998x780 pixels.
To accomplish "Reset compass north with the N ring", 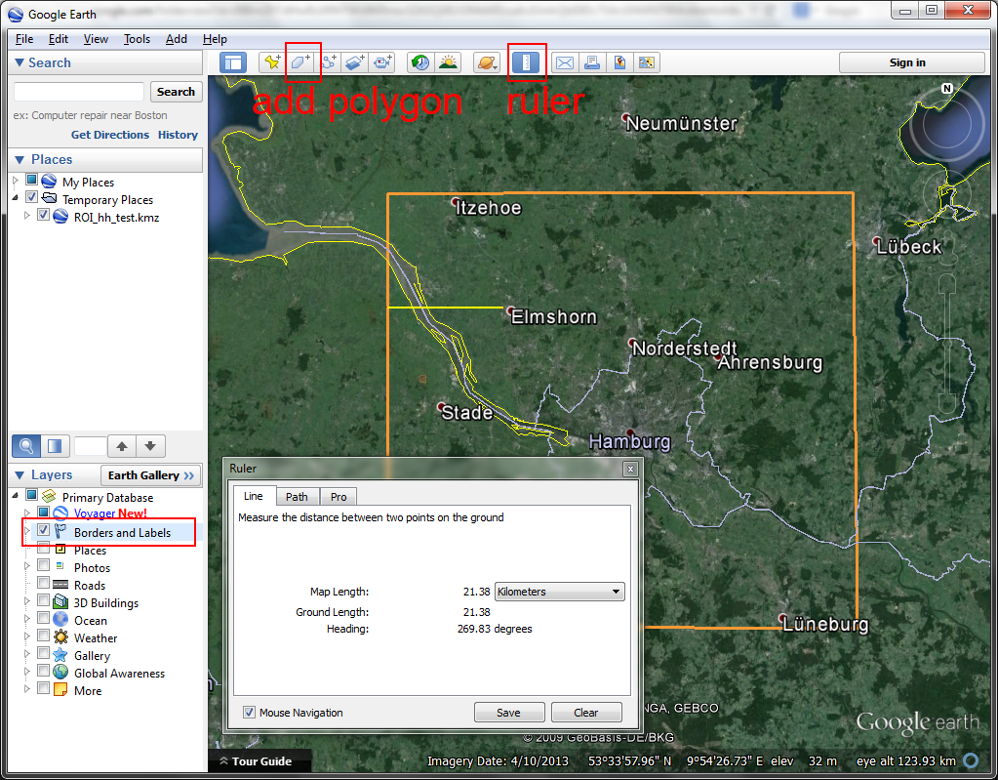I will pos(947,89).
